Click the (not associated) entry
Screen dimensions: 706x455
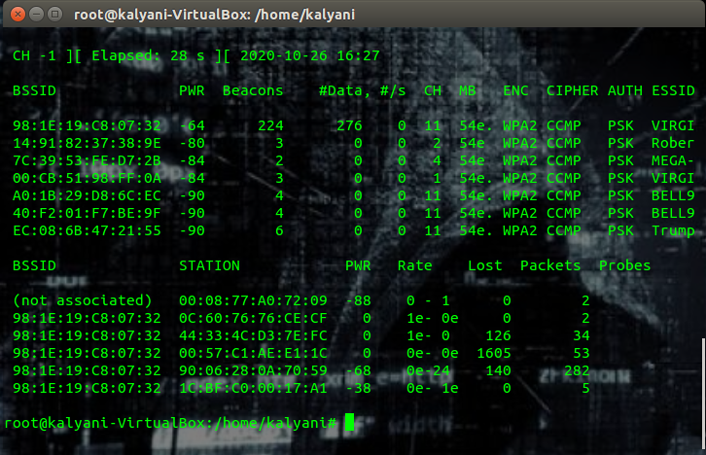pos(83,300)
